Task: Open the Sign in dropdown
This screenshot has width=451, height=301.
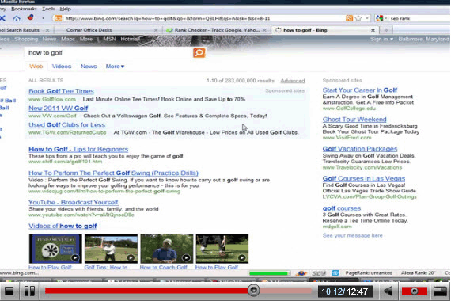Action: [381, 39]
